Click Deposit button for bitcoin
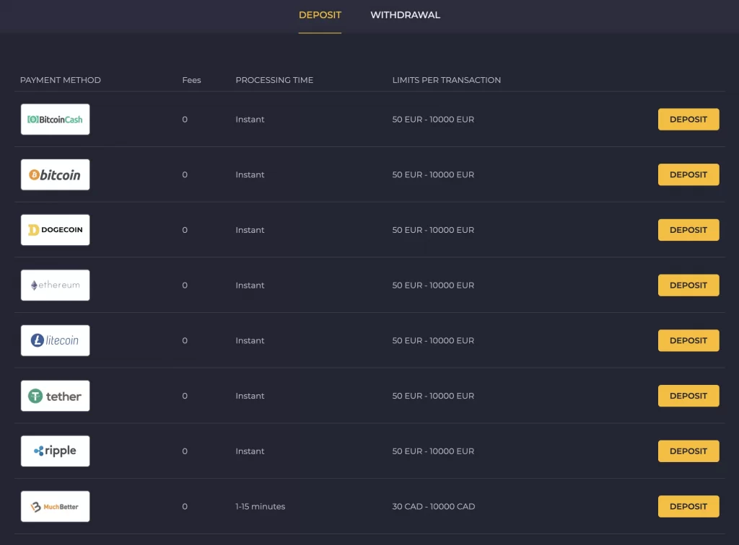This screenshot has height=545, width=739. click(x=688, y=174)
